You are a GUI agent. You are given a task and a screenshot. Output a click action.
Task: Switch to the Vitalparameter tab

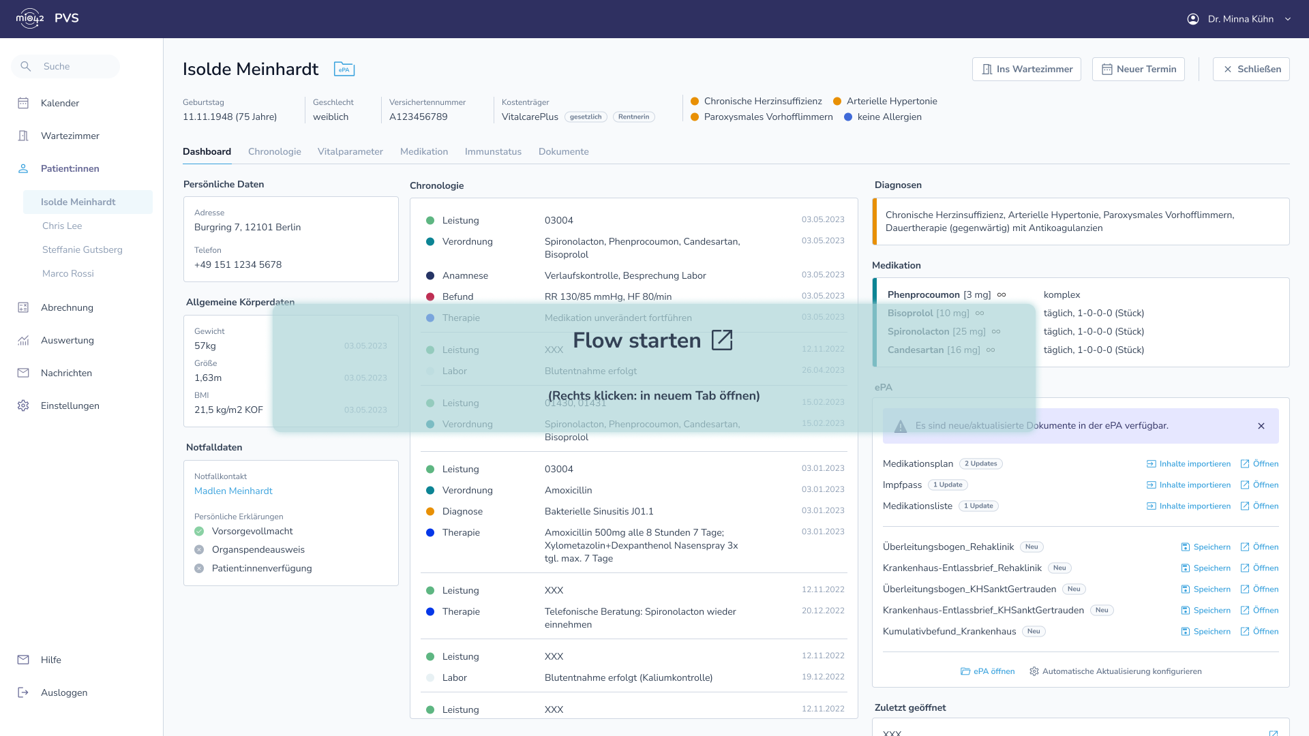pos(350,151)
